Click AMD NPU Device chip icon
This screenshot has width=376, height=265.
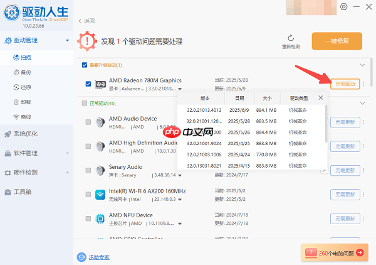tap(100, 219)
